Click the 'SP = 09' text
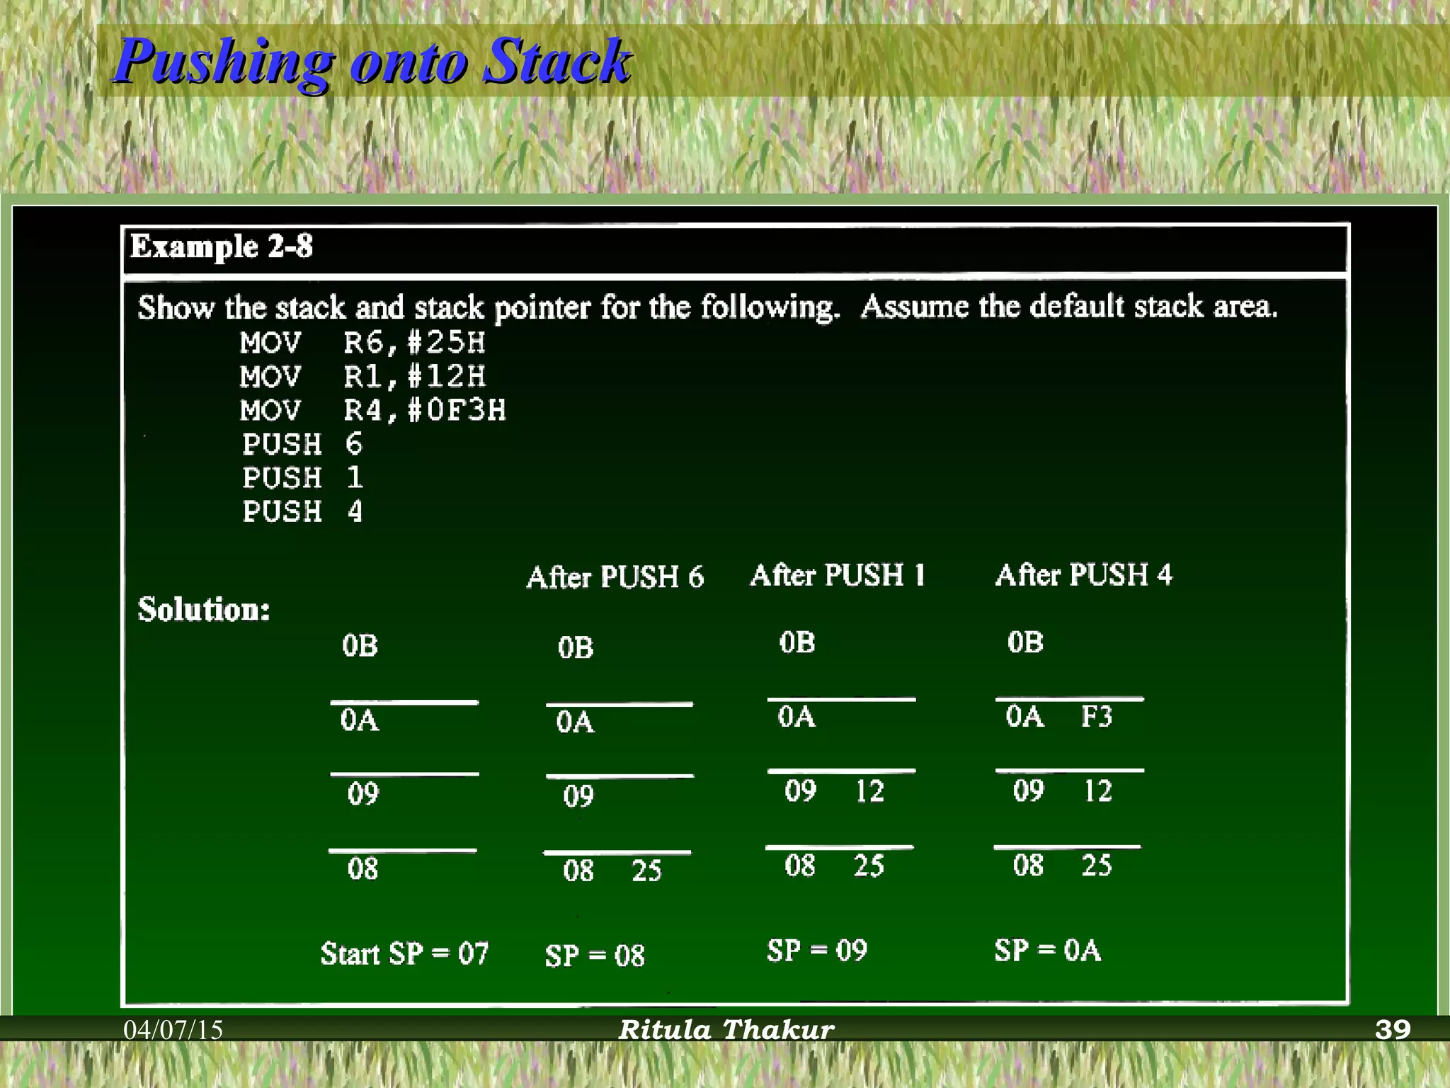The height and width of the screenshot is (1088, 1450). [816, 951]
